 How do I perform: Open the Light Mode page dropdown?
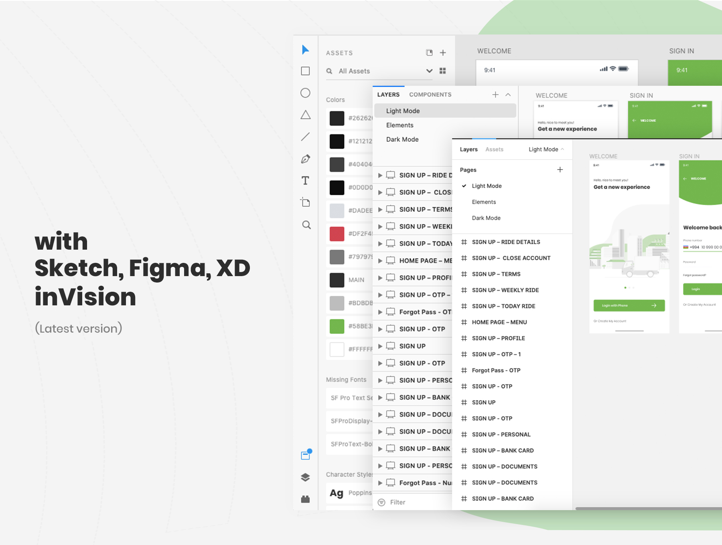point(546,149)
